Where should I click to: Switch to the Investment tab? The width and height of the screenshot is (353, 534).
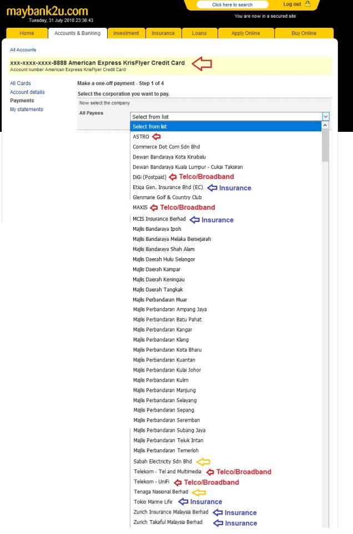(126, 33)
